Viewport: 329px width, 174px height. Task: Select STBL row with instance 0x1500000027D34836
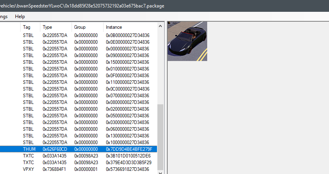(x=78, y=62)
